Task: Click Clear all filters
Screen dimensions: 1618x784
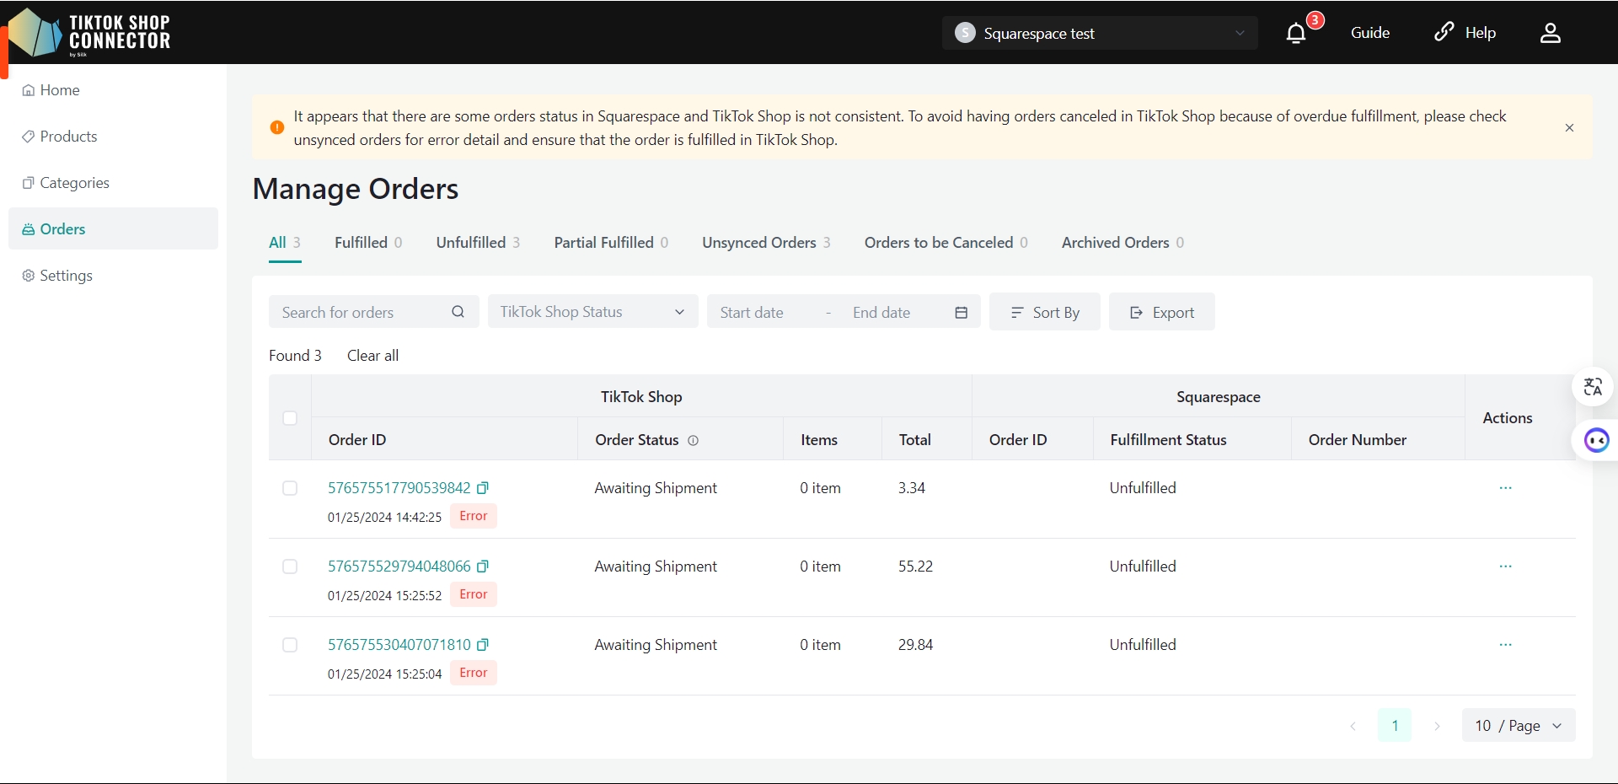Action: 372,356
